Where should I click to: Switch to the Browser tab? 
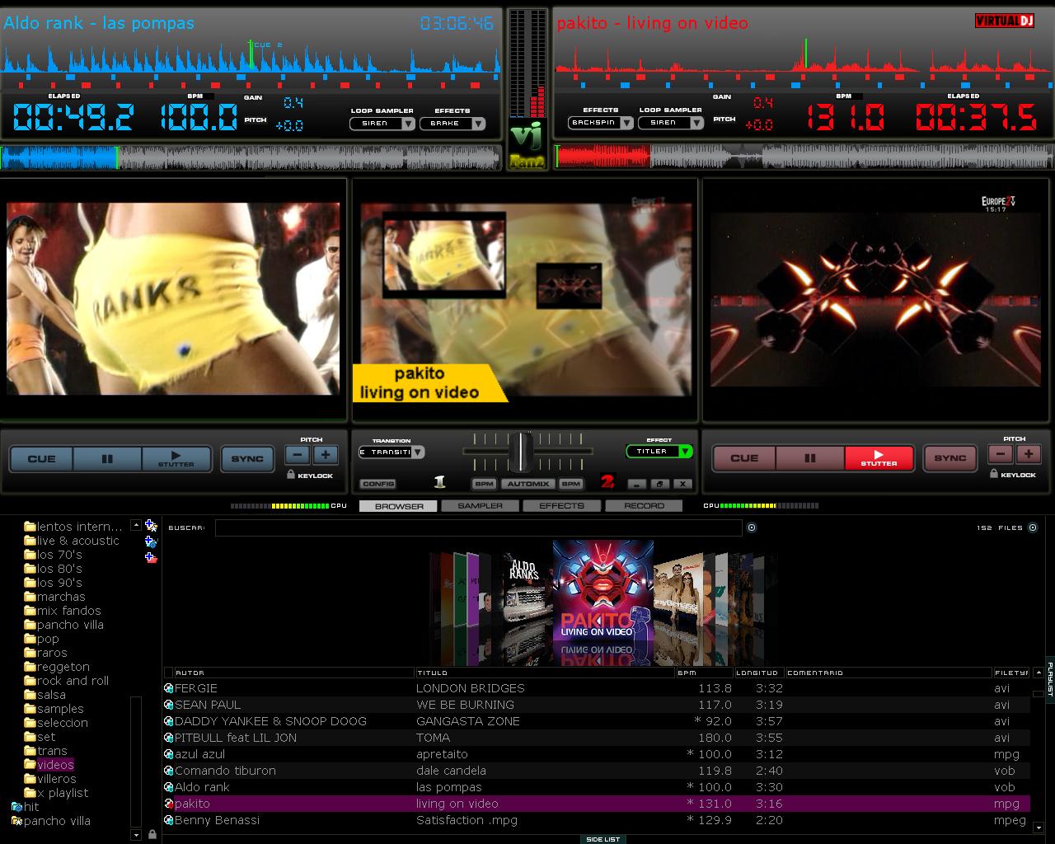399,506
